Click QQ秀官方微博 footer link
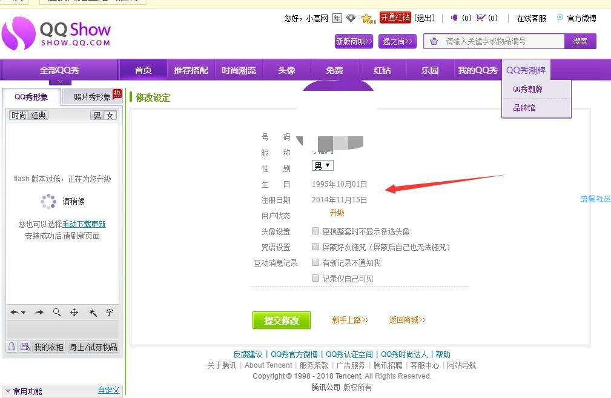The image size is (611, 398). [294, 354]
